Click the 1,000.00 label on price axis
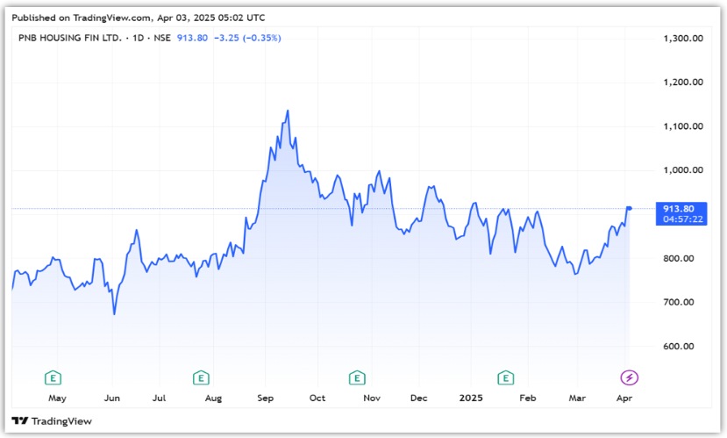This screenshot has width=727, height=438. click(684, 170)
